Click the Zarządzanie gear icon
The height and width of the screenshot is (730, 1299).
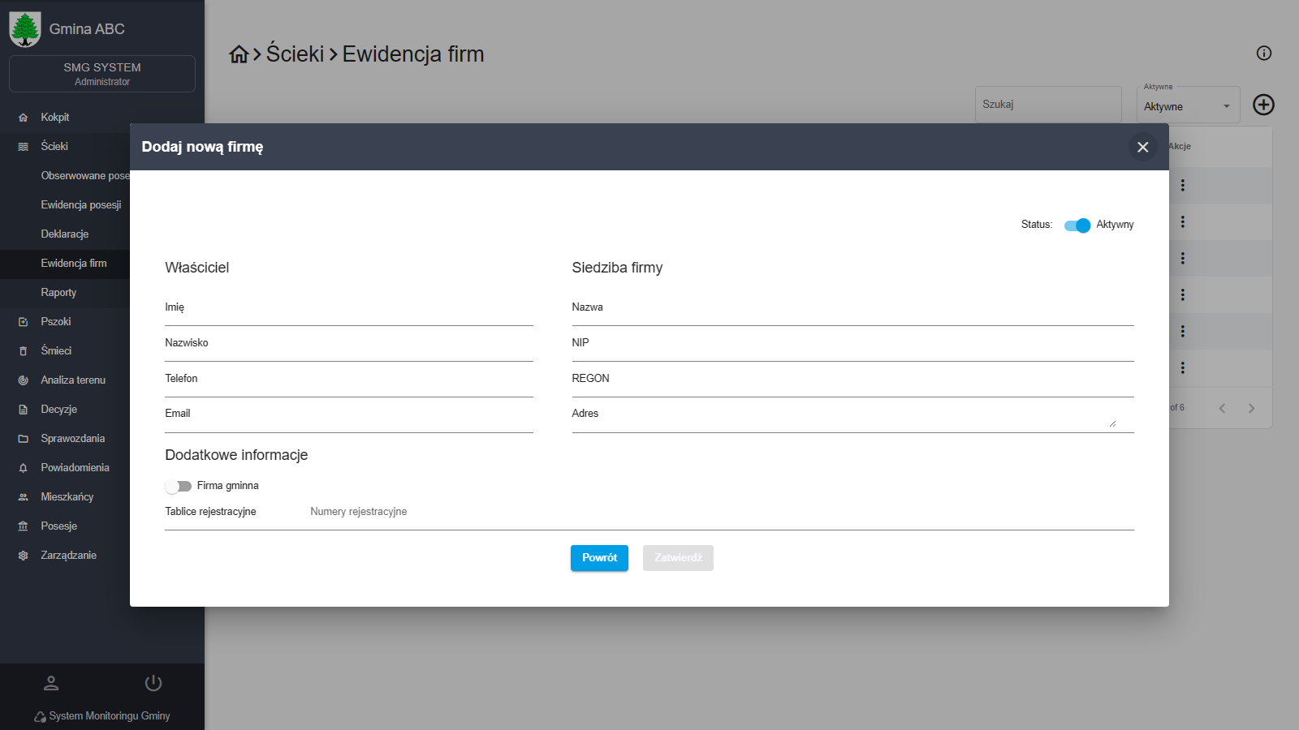pos(24,556)
